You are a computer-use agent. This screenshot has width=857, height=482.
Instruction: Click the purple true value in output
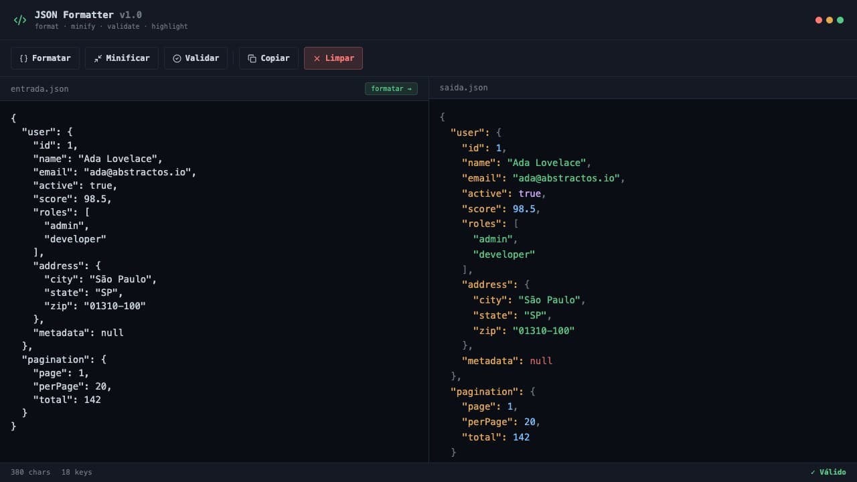(x=530, y=193)
